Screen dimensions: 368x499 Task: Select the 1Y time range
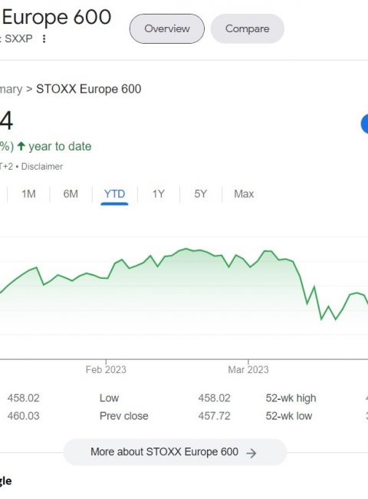(158, 193)
